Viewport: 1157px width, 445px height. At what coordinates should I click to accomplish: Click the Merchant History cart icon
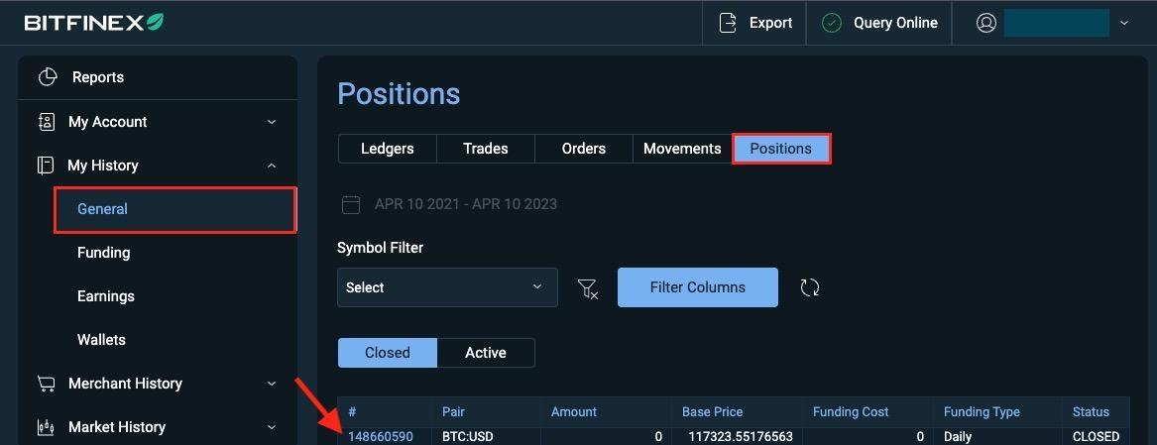47,384
